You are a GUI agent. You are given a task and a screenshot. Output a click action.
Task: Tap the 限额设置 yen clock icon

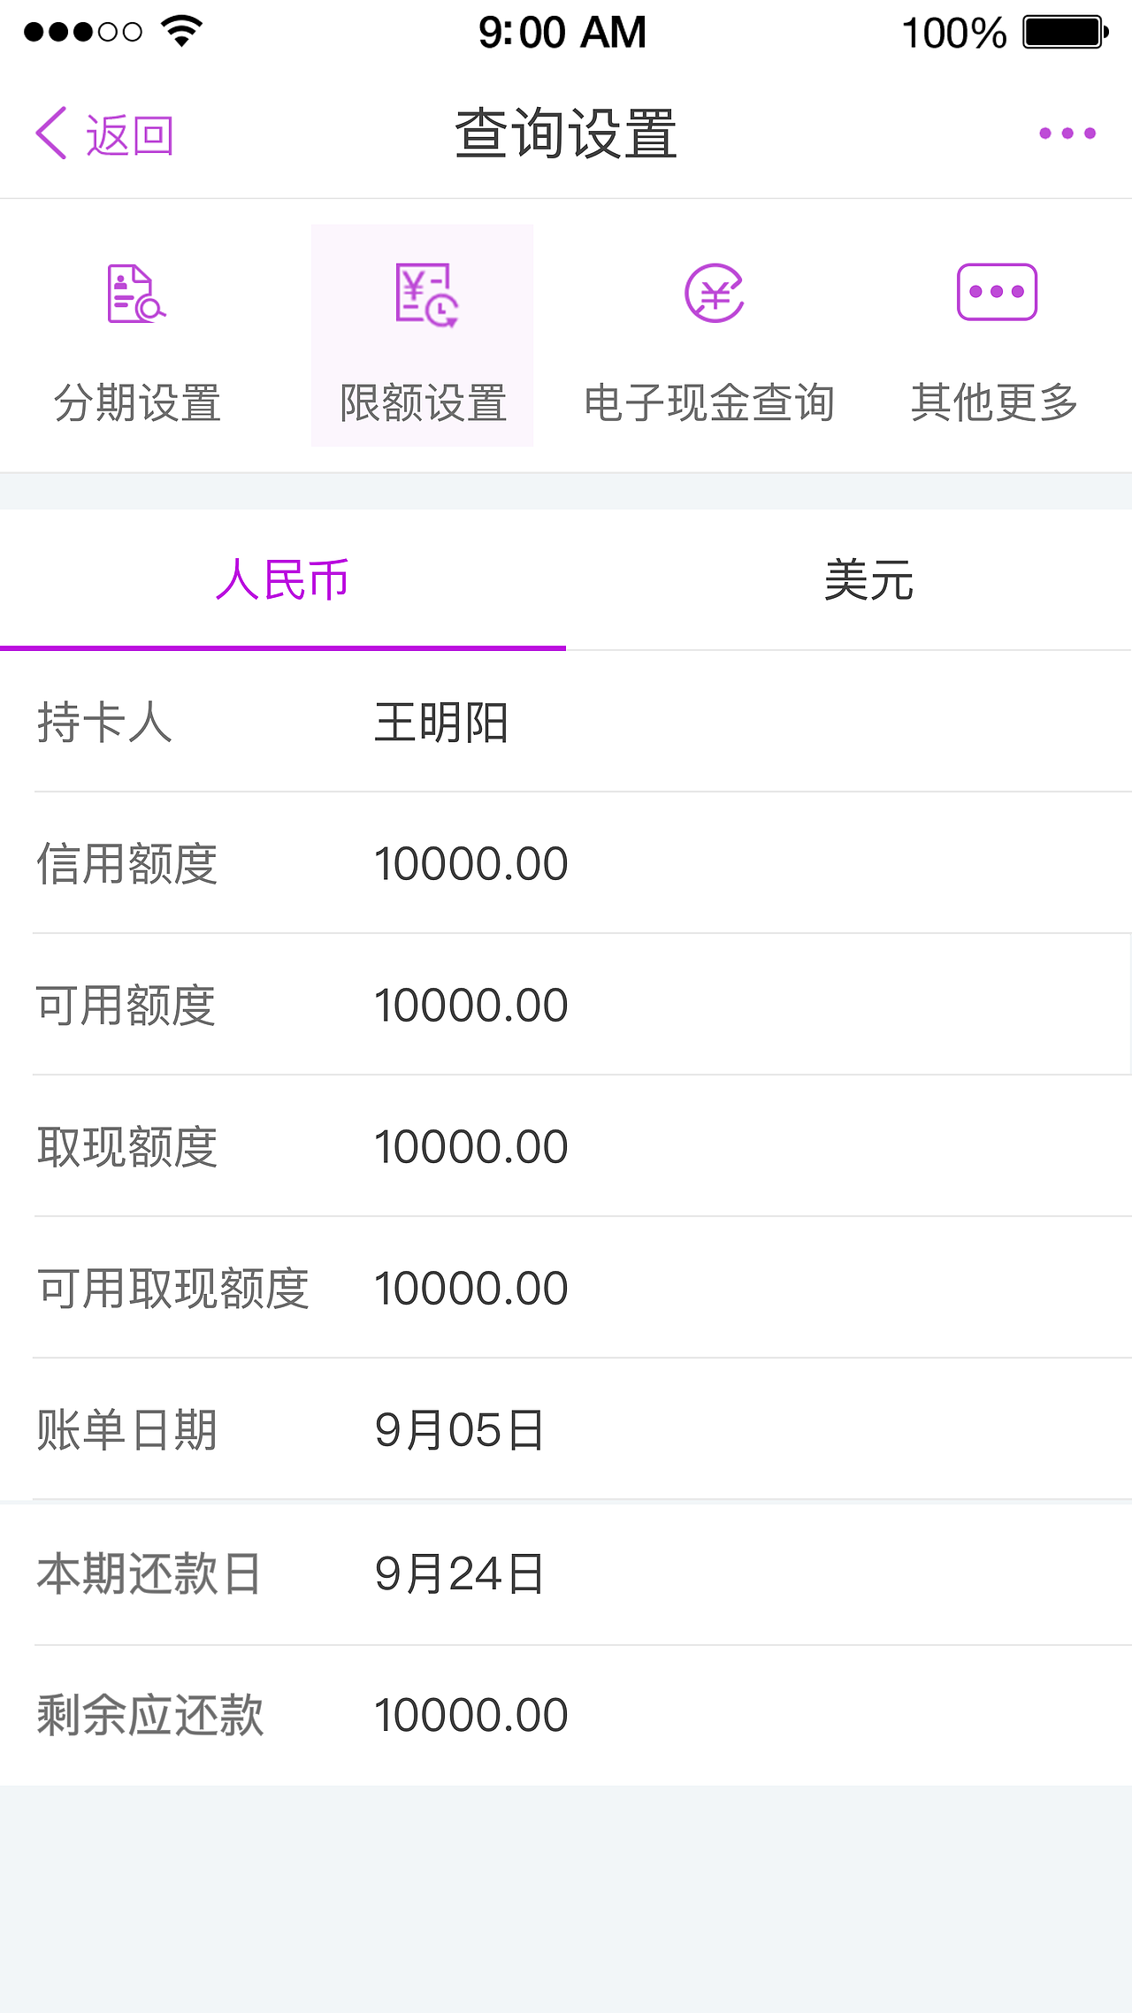(426, 295)
